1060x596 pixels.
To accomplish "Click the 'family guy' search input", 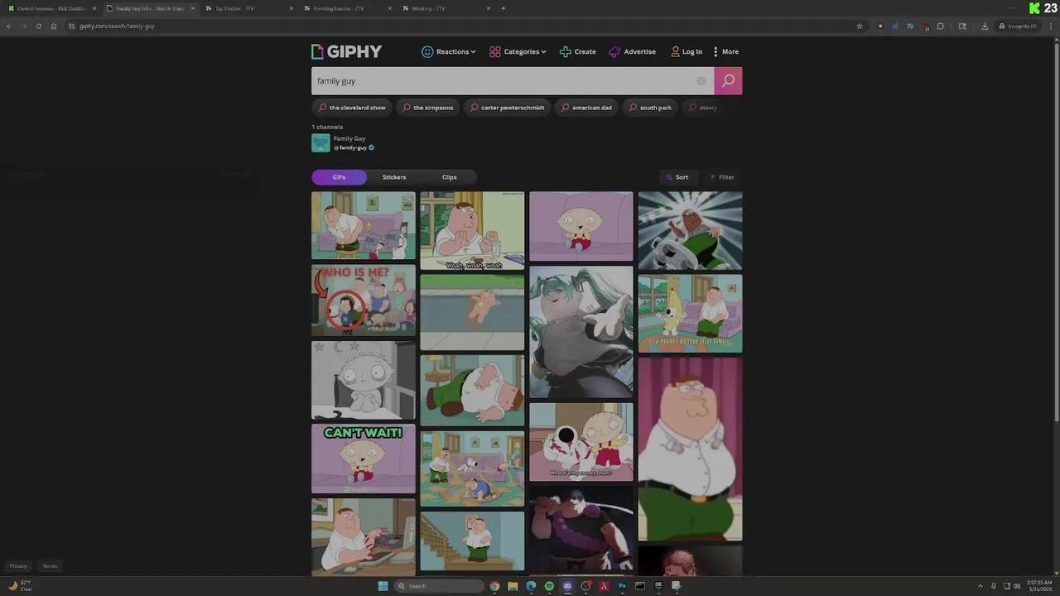I will tap(513, 81).
